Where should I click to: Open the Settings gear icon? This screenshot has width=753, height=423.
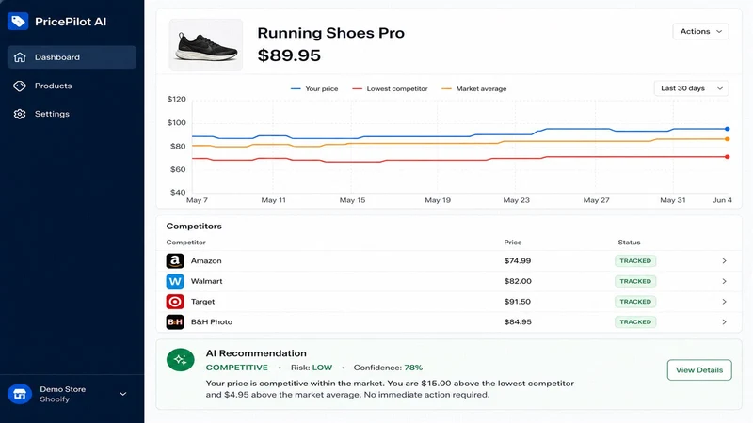20,114
